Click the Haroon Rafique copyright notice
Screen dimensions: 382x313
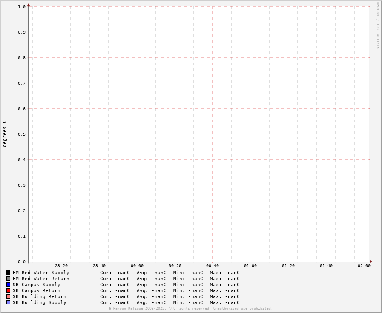coord(190,309)
